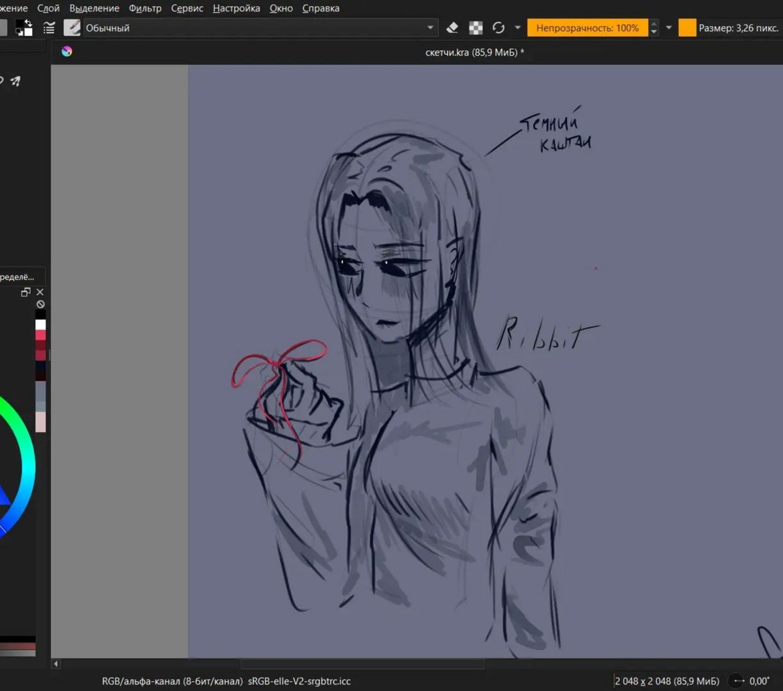783x691 pixels.
Task: Open the brush preset chooser thumbnail
Action: tap(72, 28)
